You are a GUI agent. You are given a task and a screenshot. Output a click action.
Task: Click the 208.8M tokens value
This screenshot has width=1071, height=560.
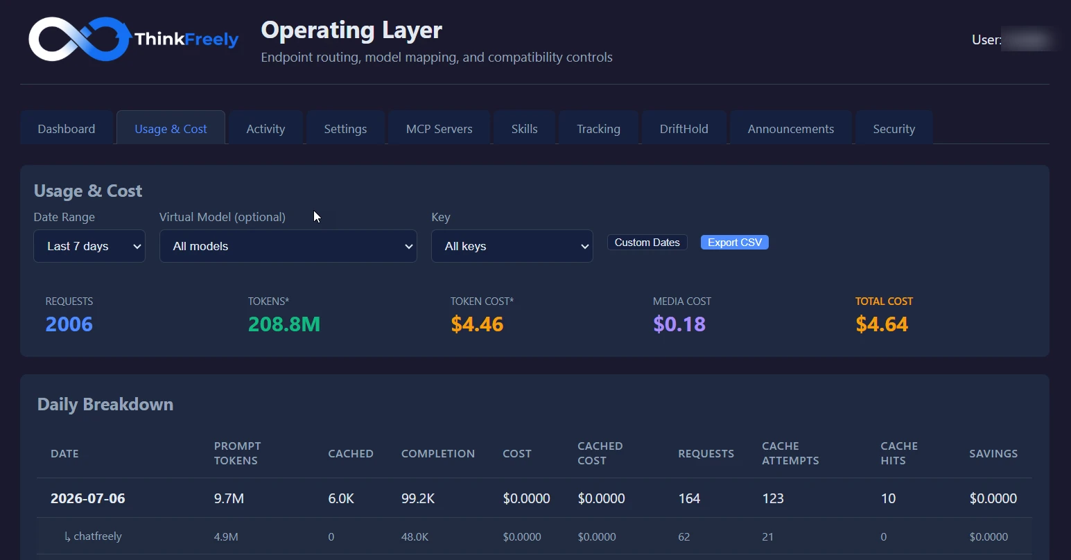(x=284, y=324)
